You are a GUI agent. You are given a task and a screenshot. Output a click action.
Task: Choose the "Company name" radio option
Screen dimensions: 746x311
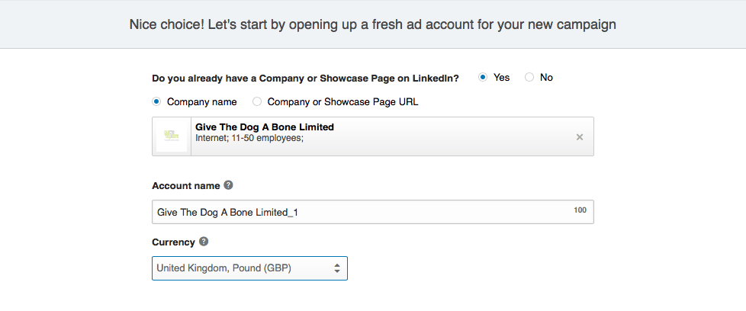point(156,102)
